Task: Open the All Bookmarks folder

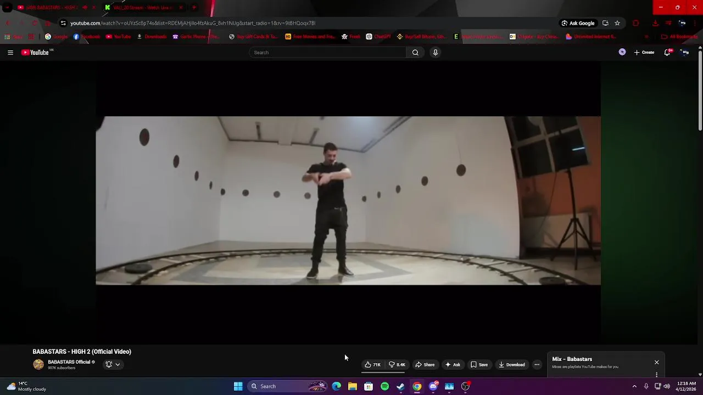Action: tap(680, 37)
